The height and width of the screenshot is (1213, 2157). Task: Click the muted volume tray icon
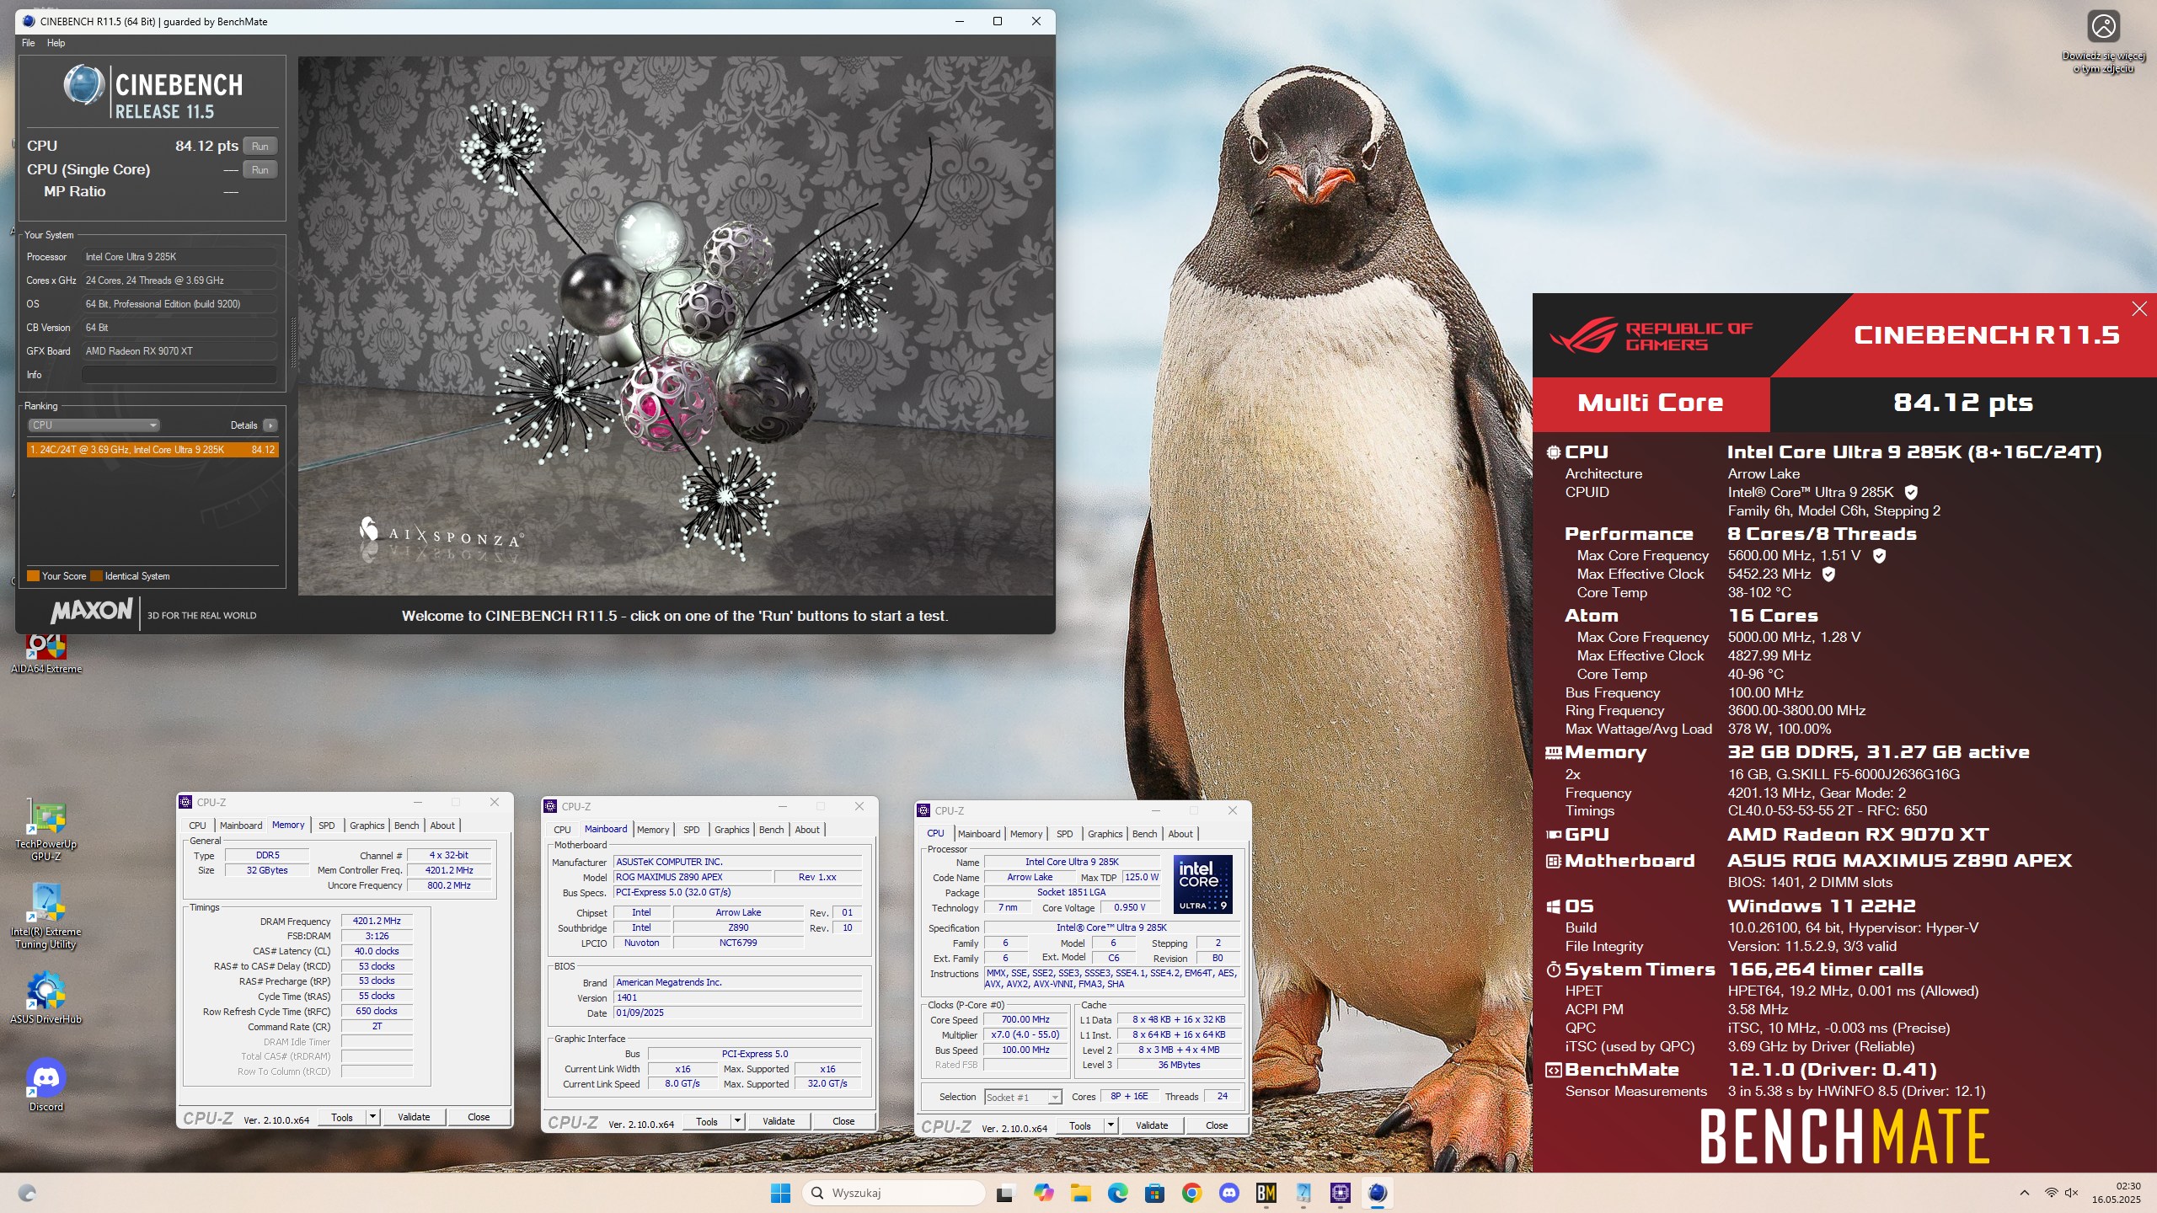pos(2072,1193)
